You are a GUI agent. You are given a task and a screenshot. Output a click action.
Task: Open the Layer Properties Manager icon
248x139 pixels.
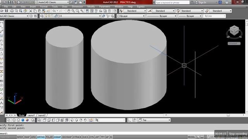click(x=42, y=16)
